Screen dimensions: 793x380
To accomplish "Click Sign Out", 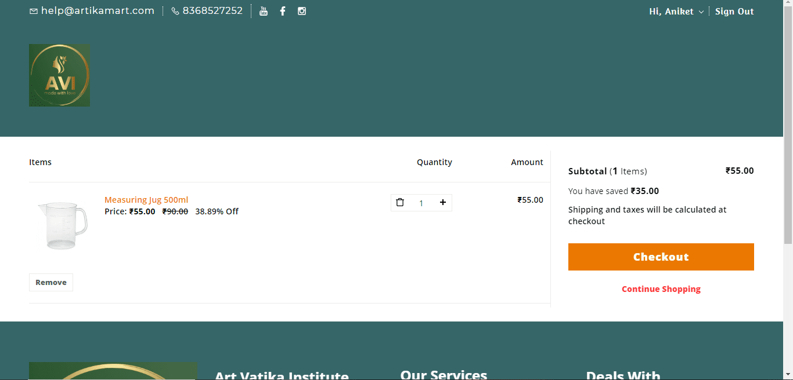I will pyautogui.click(x=734, y=11).
